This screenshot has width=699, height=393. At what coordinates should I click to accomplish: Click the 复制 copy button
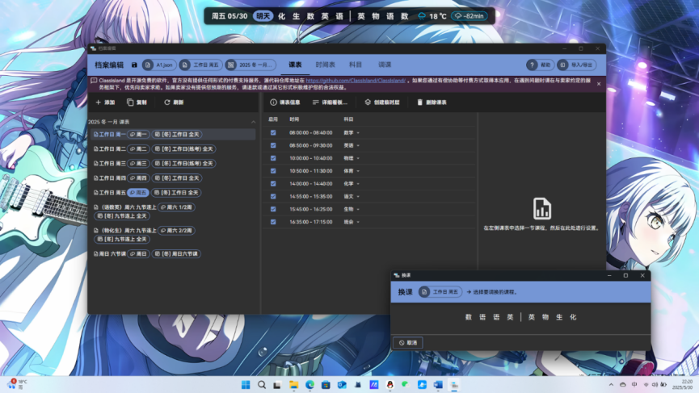[137, 102]
